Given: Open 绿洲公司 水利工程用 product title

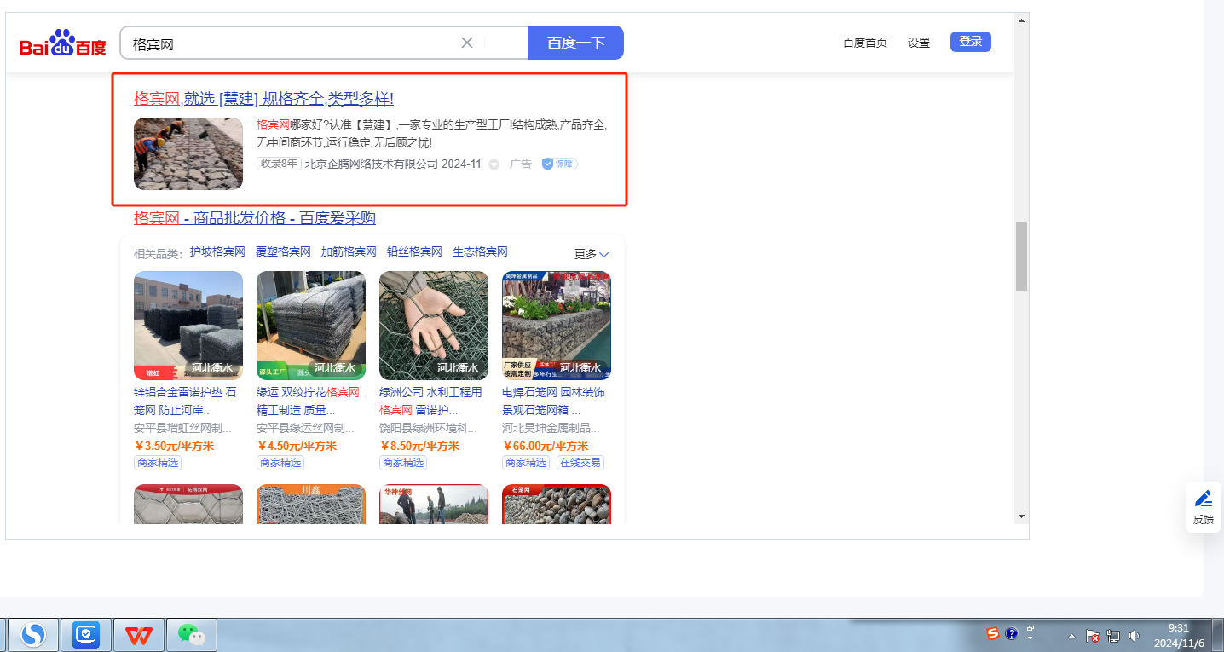Looking at the screenshot, I should coord(430,401).
